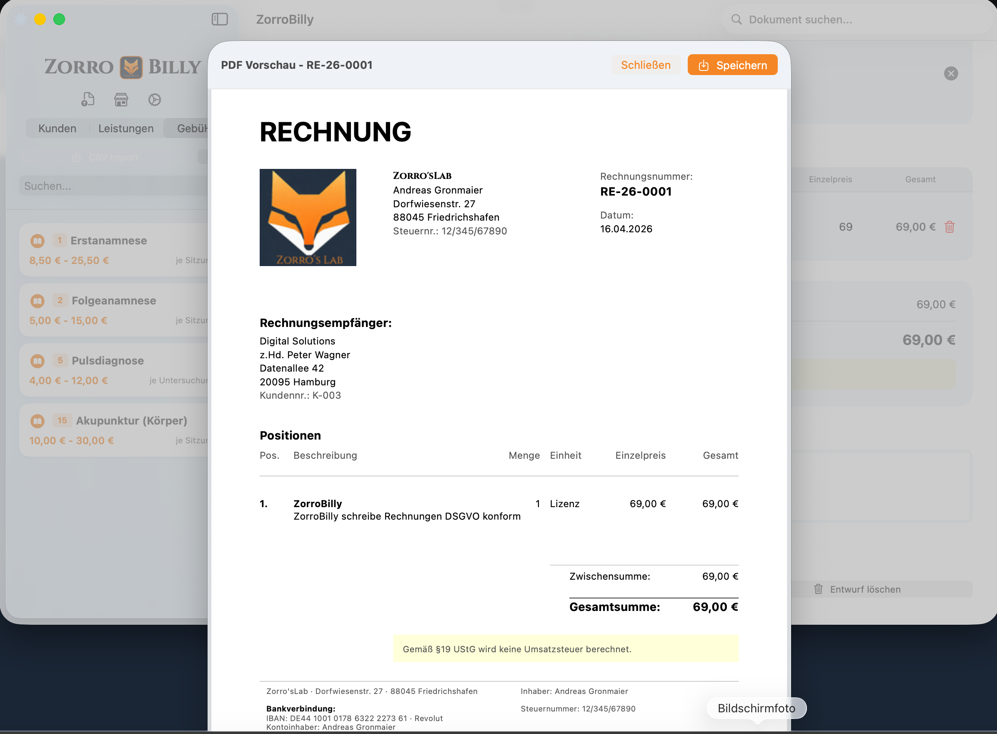Click the §19 UStG notice in the preview
Image resolution: width=997 pixels, height=734 pixels.
click(566, 649)
